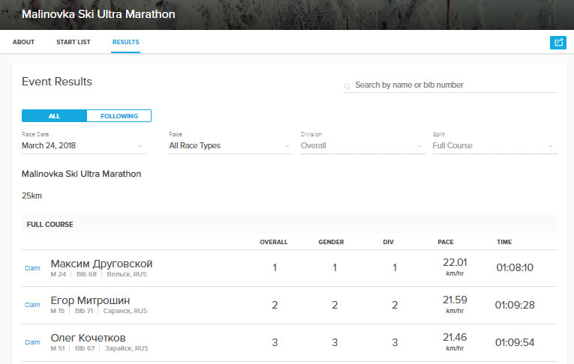Open the Race Date dropdown

(84, 145)
